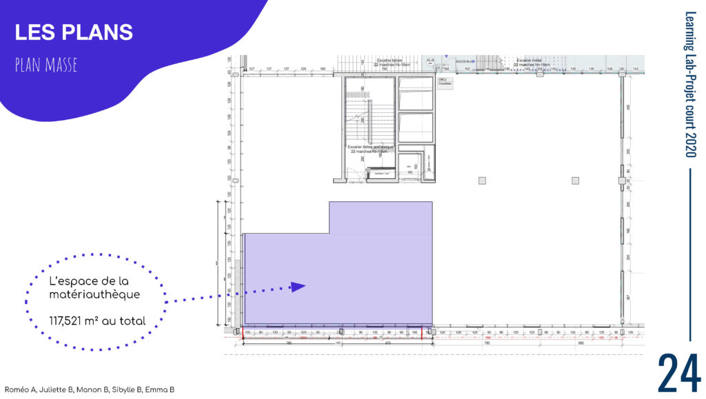706x399 pixels.
Task: Click the authors' names in the footer
Action: click(89, 389)
